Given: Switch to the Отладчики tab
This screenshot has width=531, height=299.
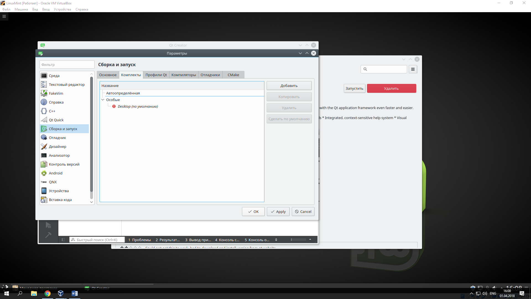Looking at the screenshot, I should (x=210, y=75).
